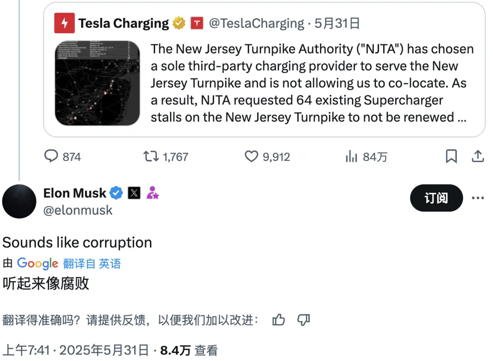The image size is (493, 361).
Task: Click Elon Musk's blue verified checkmark
Action: 116,193
